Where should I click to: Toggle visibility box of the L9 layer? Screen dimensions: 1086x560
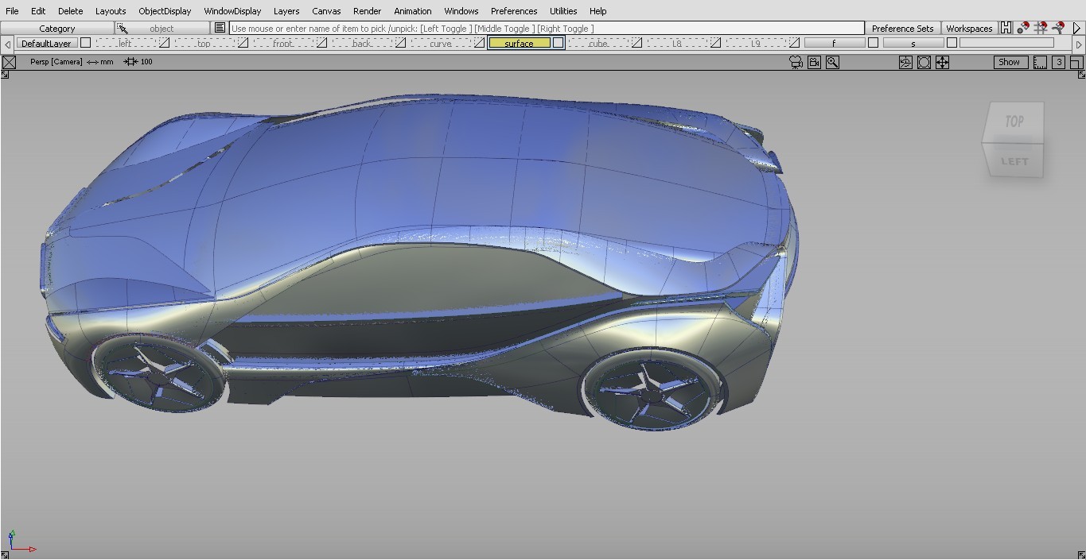(795, 43)
